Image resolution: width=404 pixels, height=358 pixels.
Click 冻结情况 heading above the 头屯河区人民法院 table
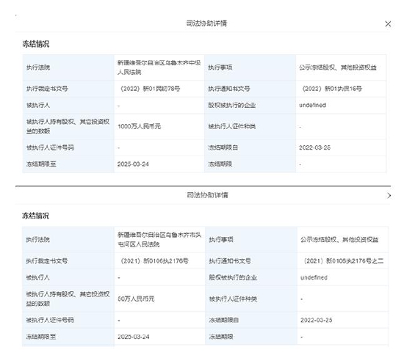point(35,216)
